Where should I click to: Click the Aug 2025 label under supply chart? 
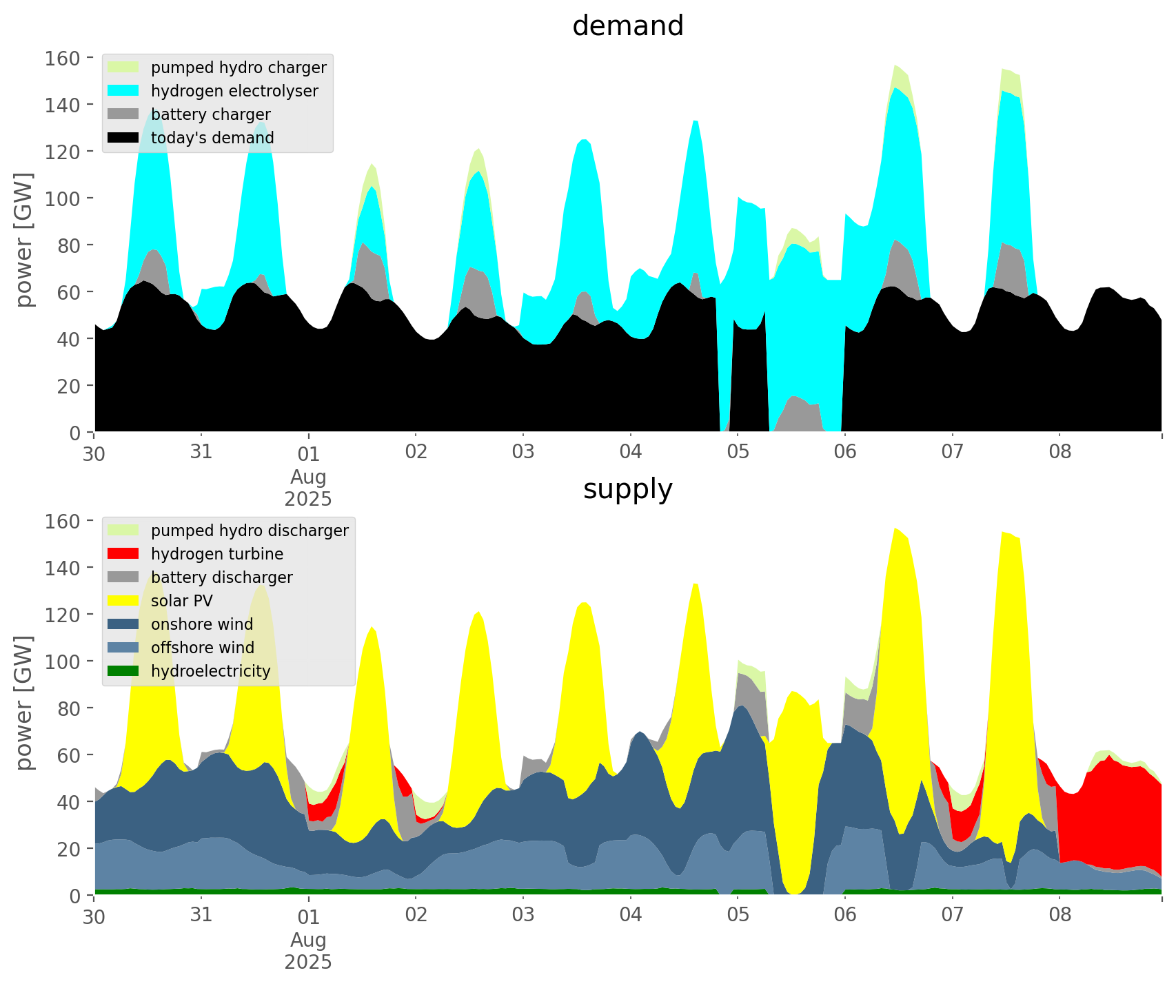pyautogui.click(x=308, y=951)
